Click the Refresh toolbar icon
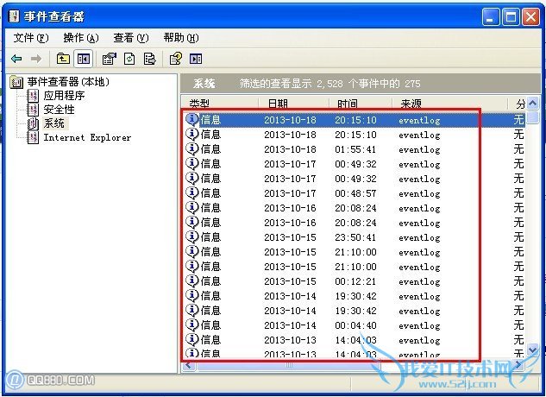Screen dimensions: 546x397 coord(129,59)
